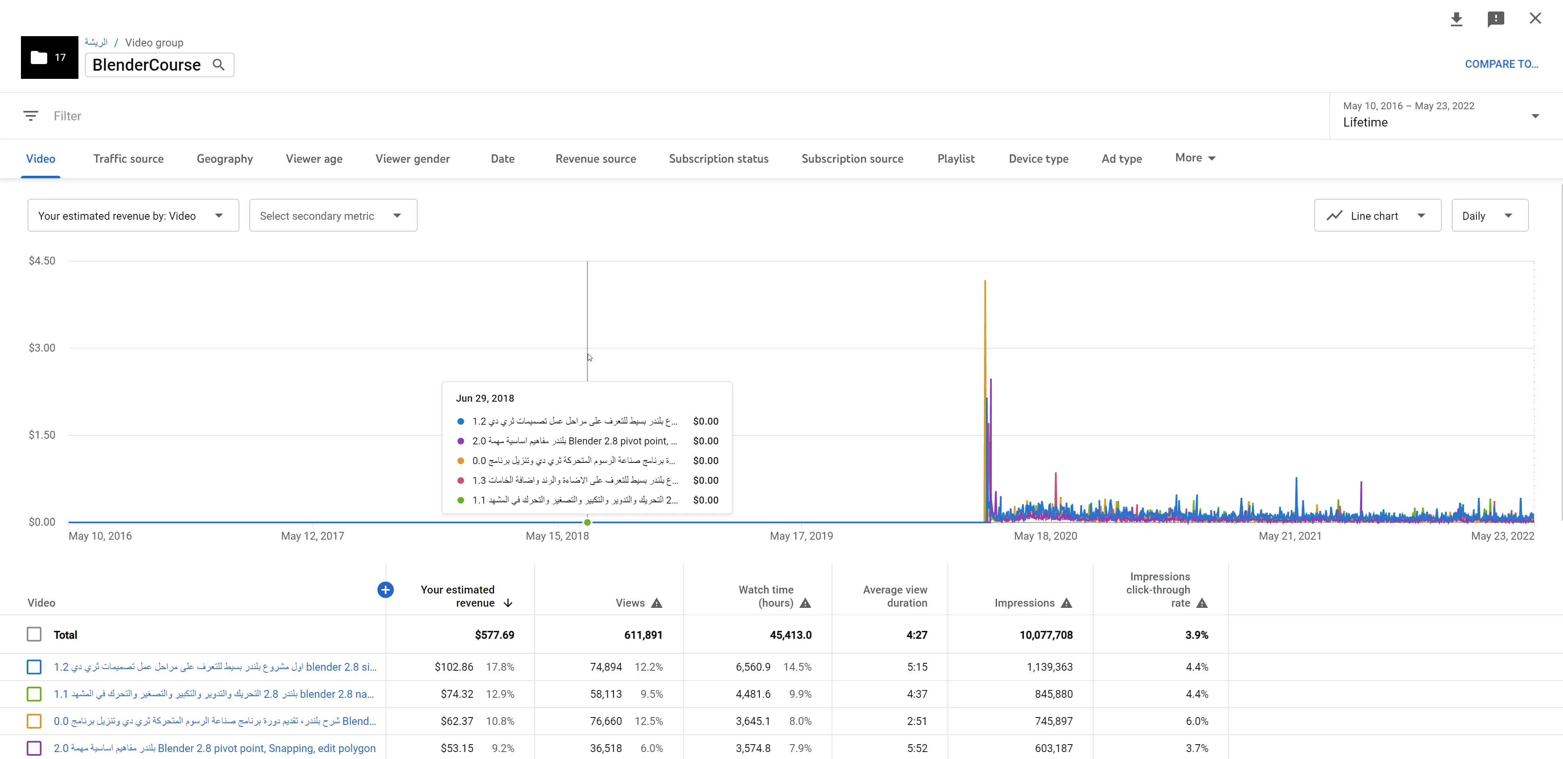Click the warning triangle next to Views
The width and height of the screenshot is (1563, 759).
pos(657,603)
